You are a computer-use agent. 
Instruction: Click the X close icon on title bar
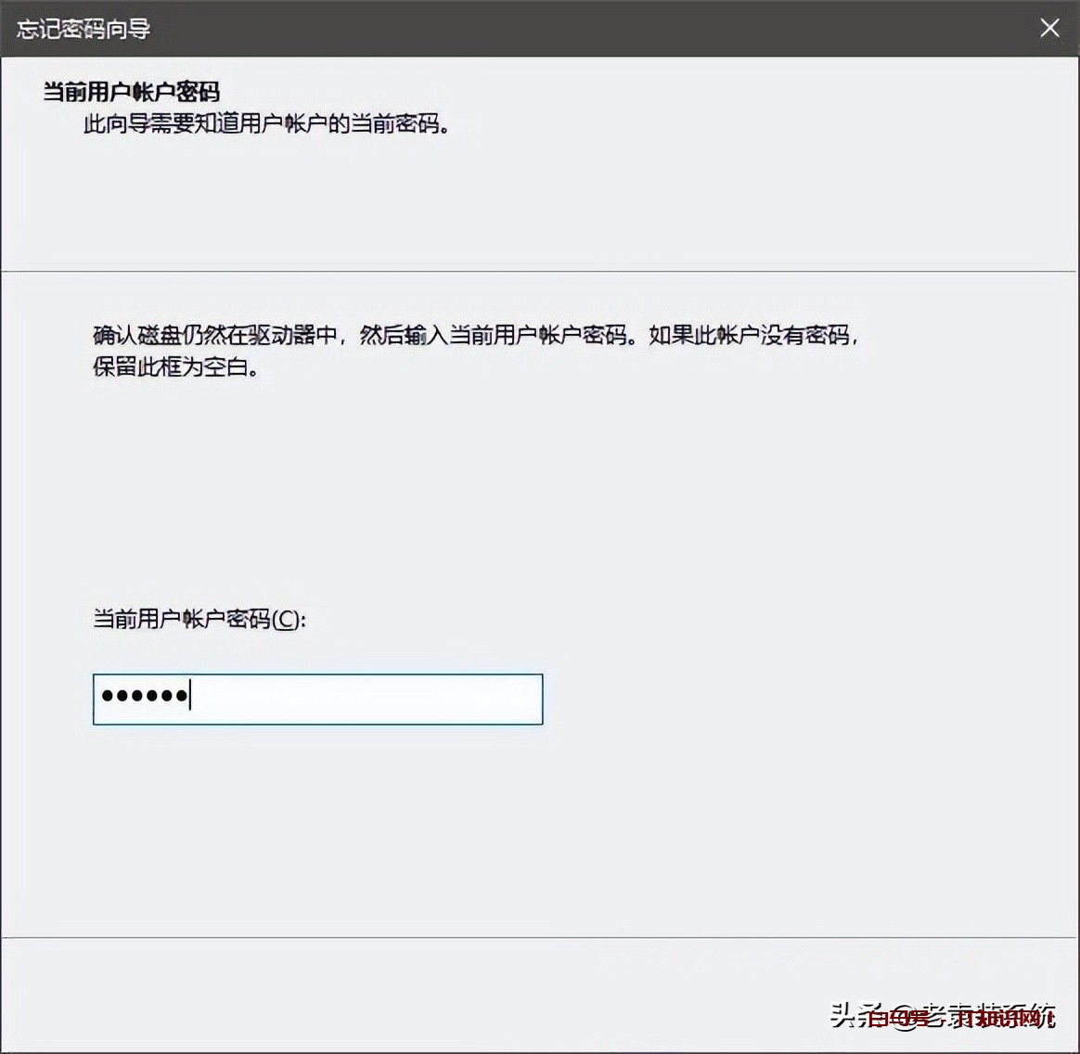(x=1048, y=28)
